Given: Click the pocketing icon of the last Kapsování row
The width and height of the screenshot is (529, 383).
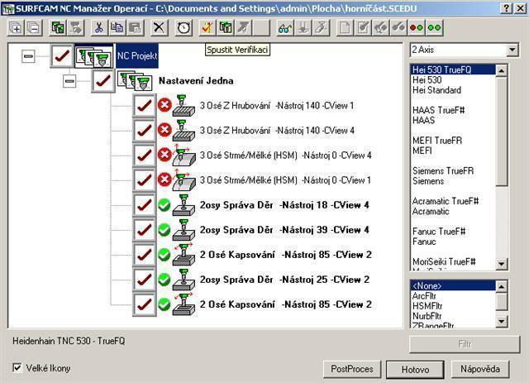Looking at the screenshot, I should (183, 304).
